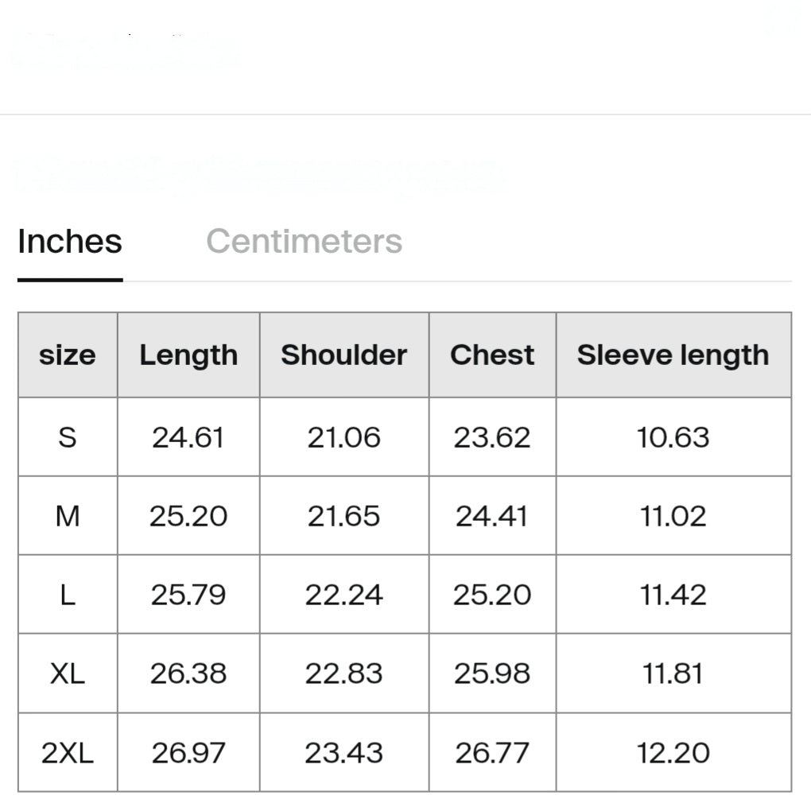Select the 2XL size row label
The image size is (811, 811).
click(x=68, y=752)
